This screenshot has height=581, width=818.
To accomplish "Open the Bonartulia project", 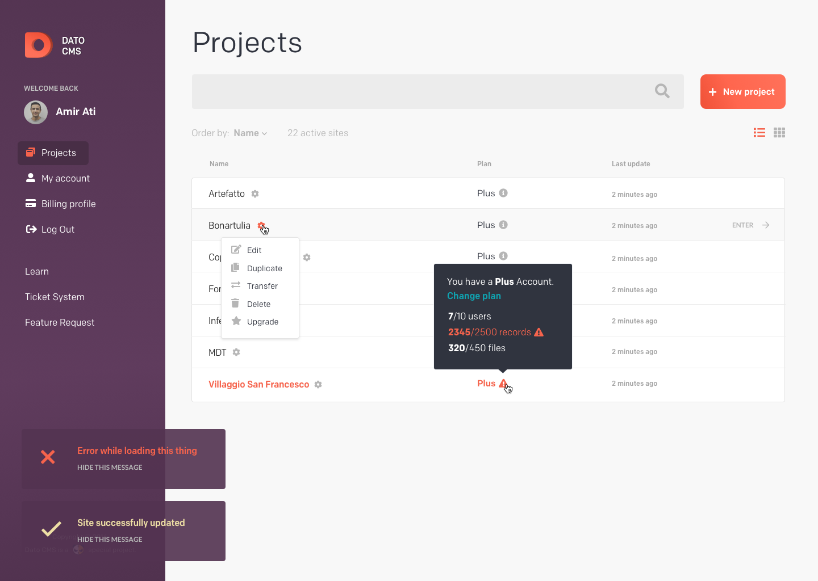I will 229,225.
